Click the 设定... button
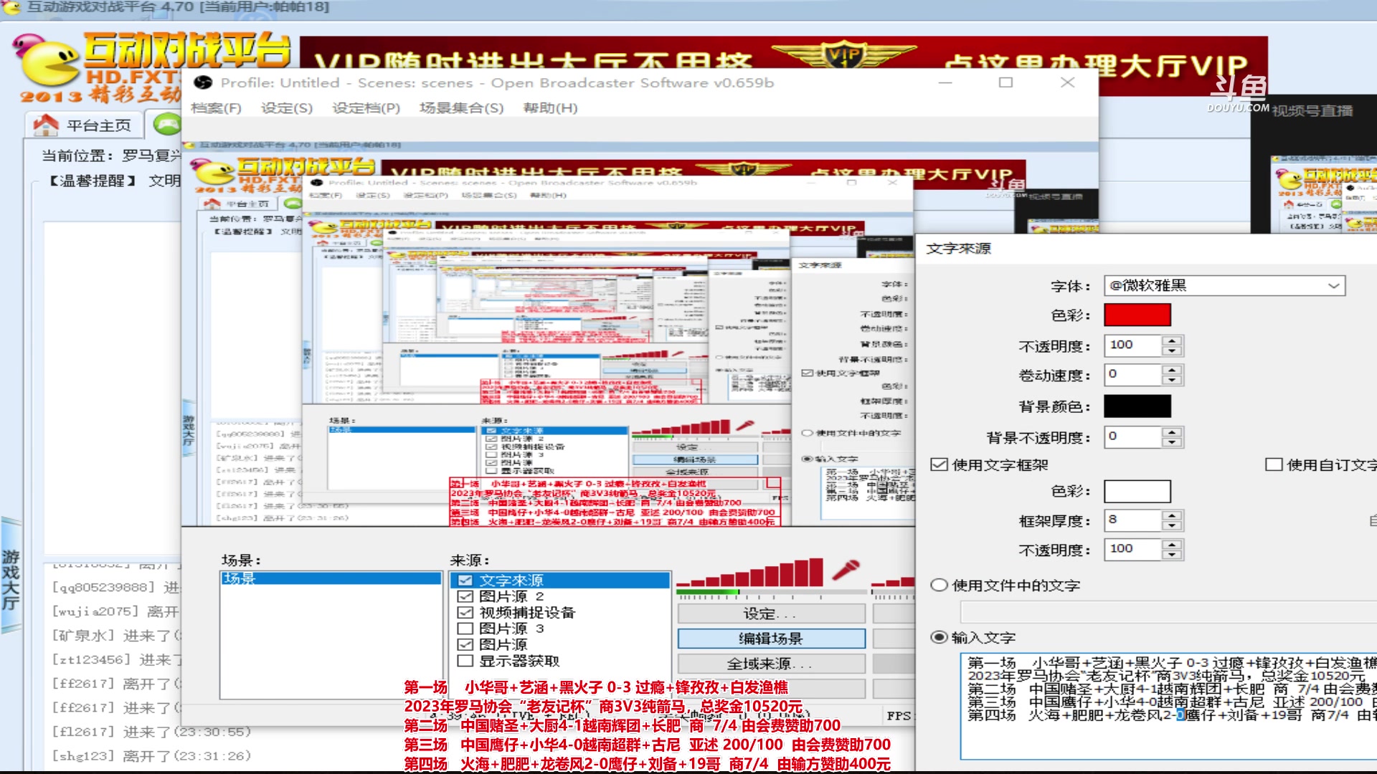The height and width of the screenshot is (774, 1377). coord(772,613)
